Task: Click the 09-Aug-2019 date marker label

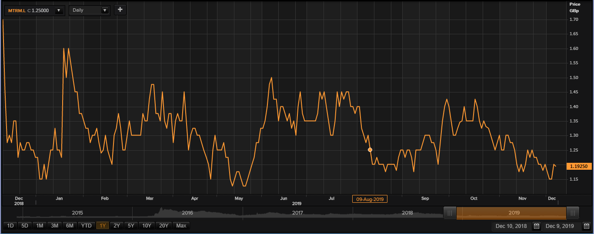Action: (x=370, y=199)
